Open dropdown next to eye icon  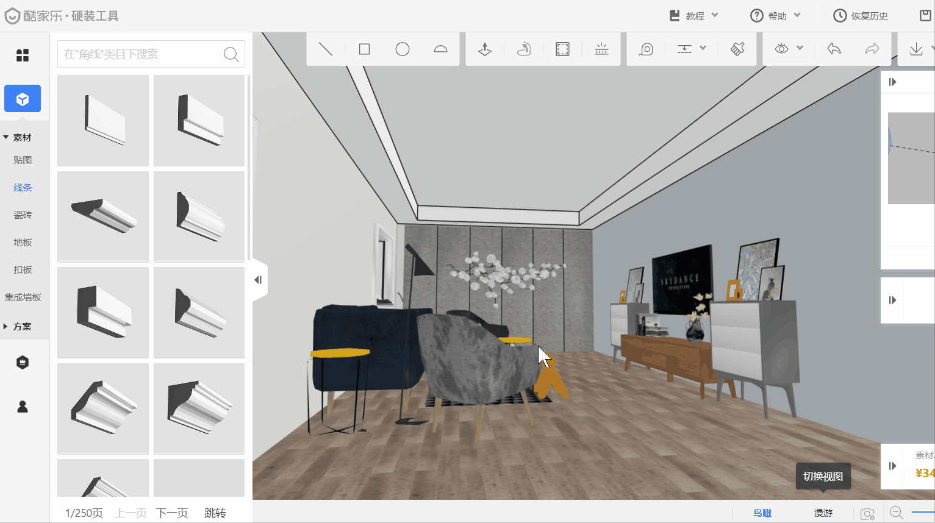tap(800, 48)
